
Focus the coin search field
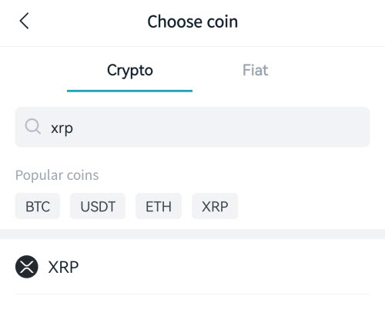pos(192,127)
